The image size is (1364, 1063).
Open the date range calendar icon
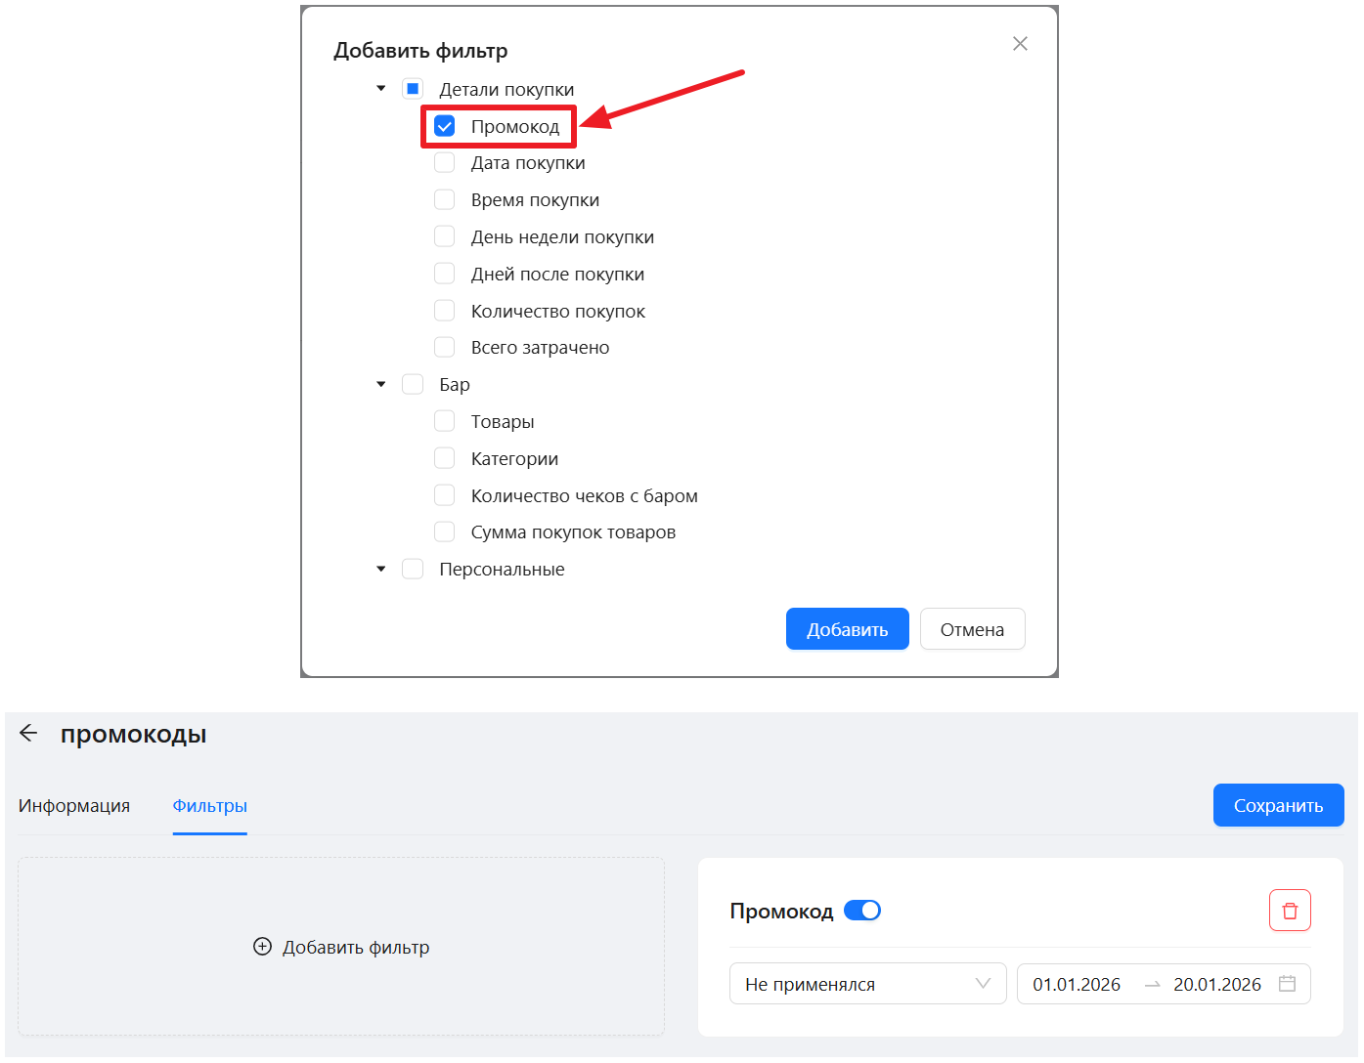coord(1287,984)
